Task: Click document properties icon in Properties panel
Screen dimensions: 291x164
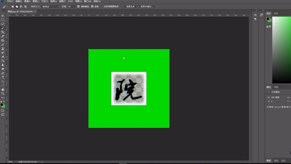Action: [268, 92]
